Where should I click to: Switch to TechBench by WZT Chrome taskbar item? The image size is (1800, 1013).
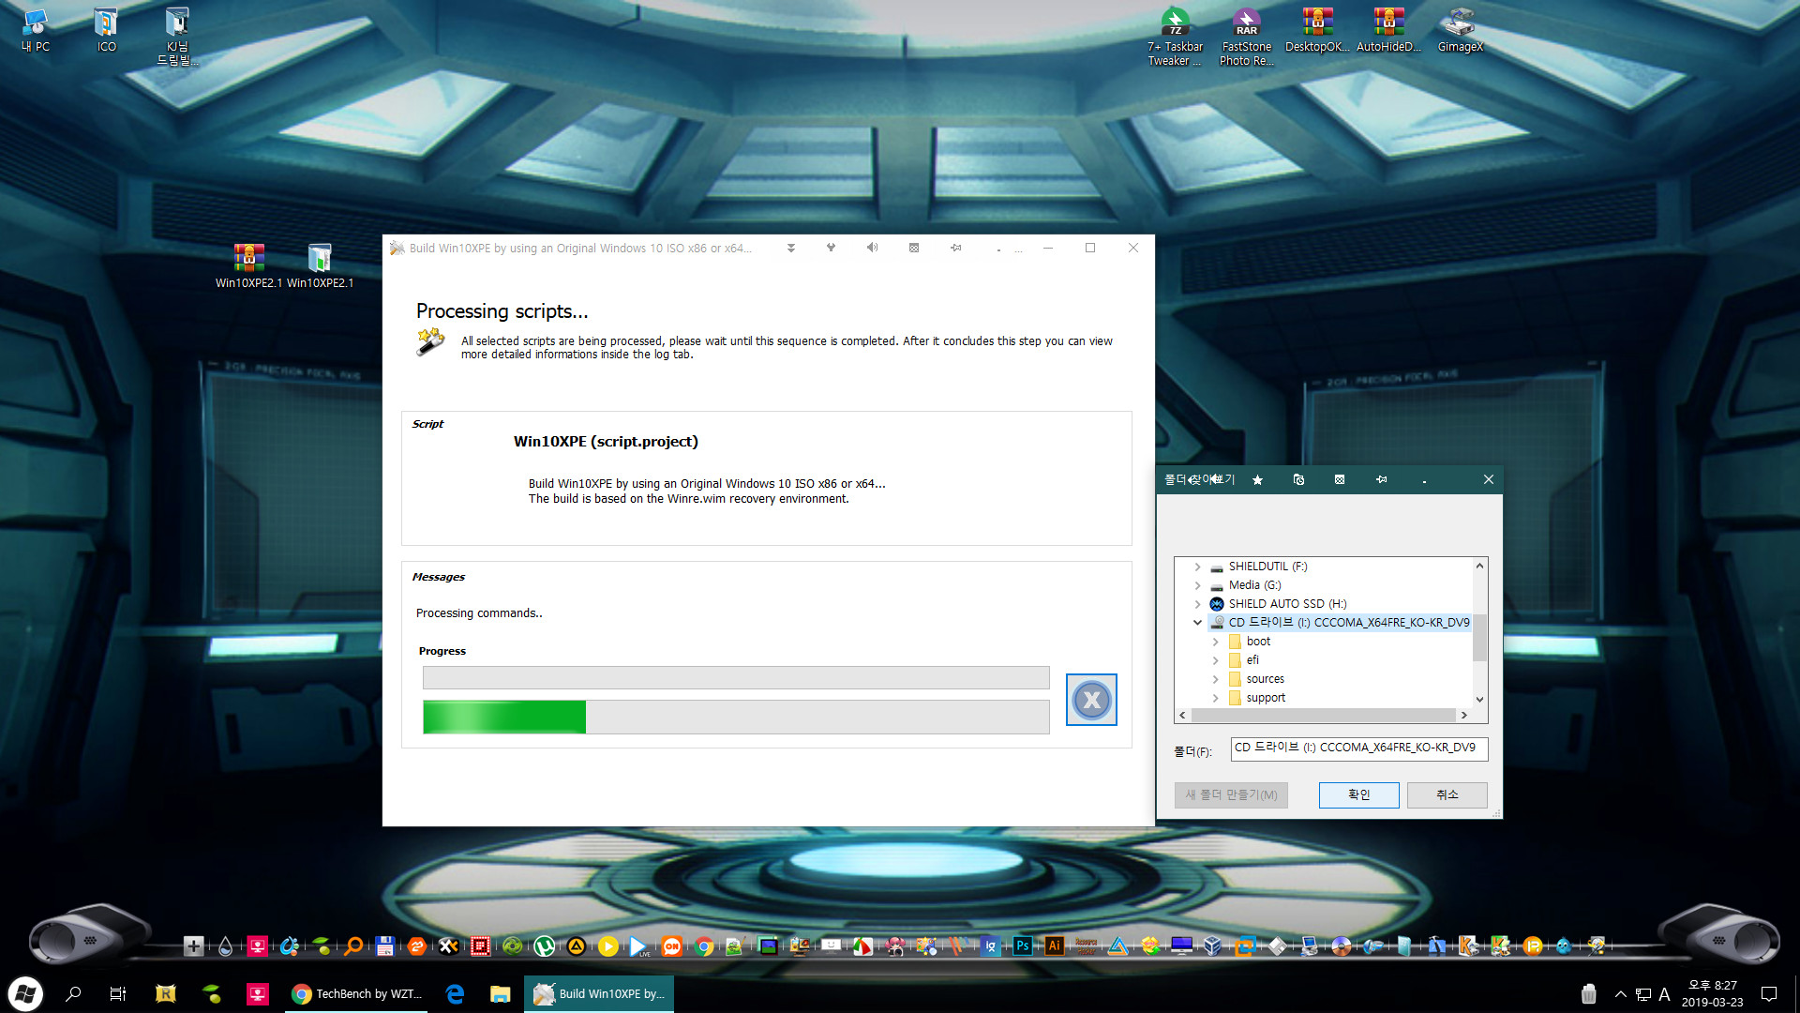(357, 993)
